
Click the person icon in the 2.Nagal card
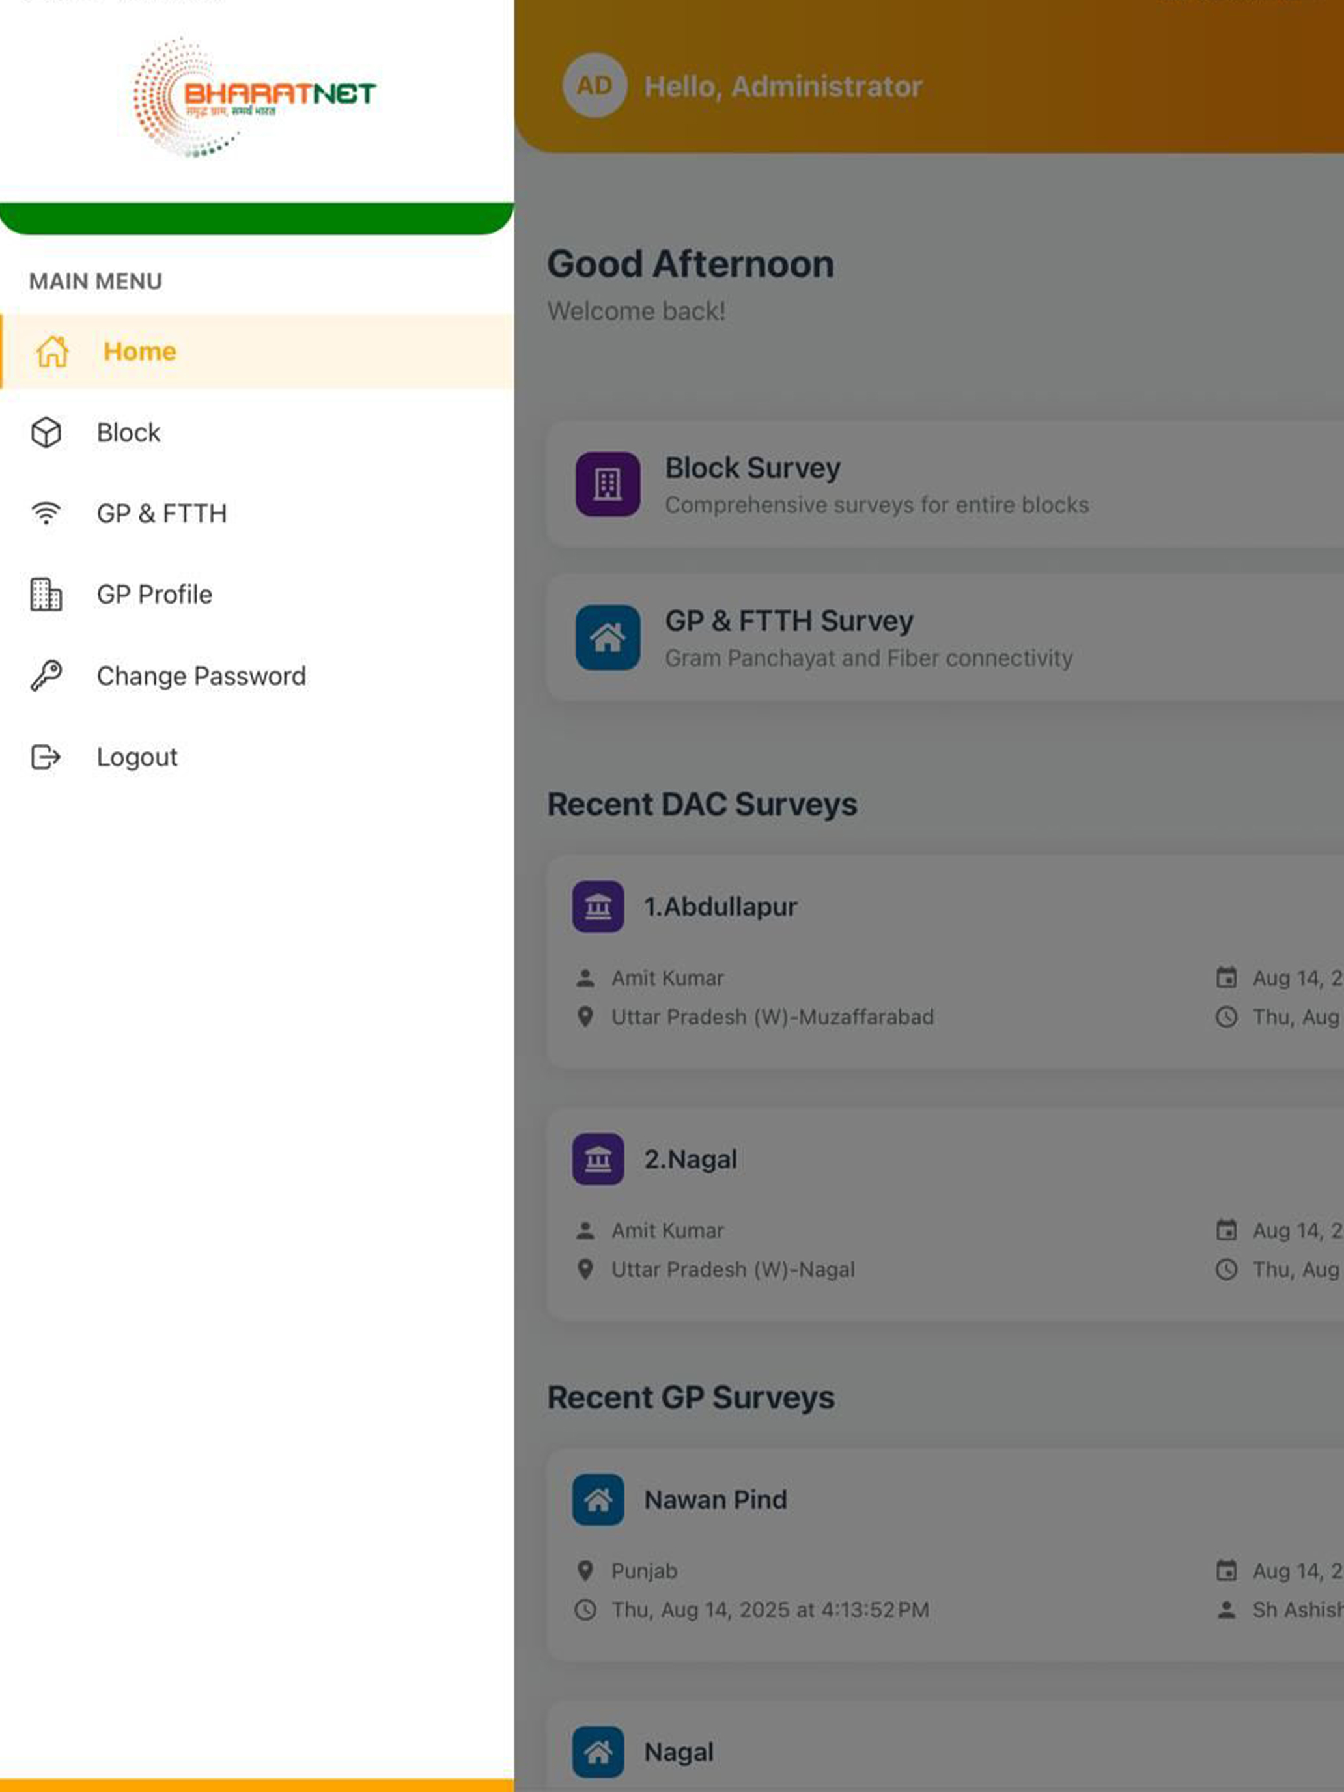(x=585, y=1231)
